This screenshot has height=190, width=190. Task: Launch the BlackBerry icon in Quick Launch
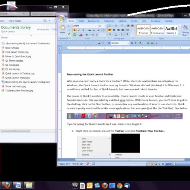75,186
